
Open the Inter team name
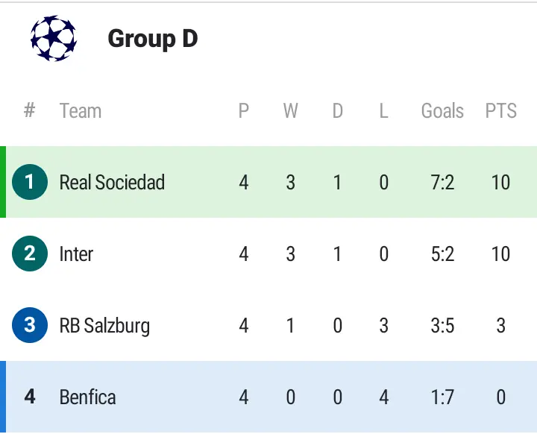[76, 254]
